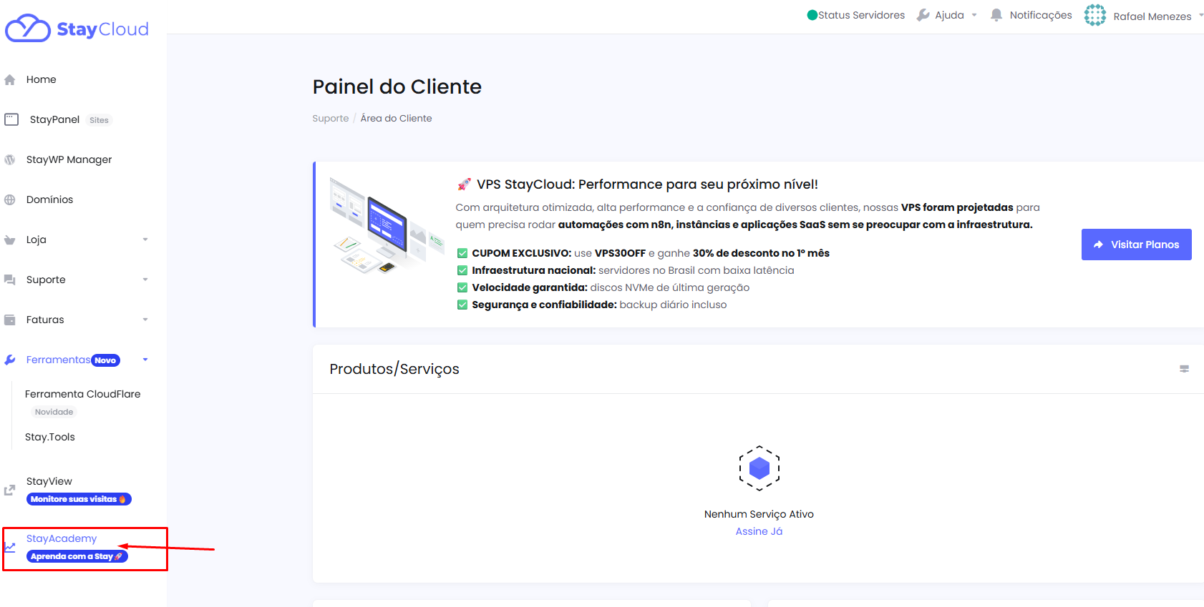Click the Painel do Cliente title

click(397, 87)
